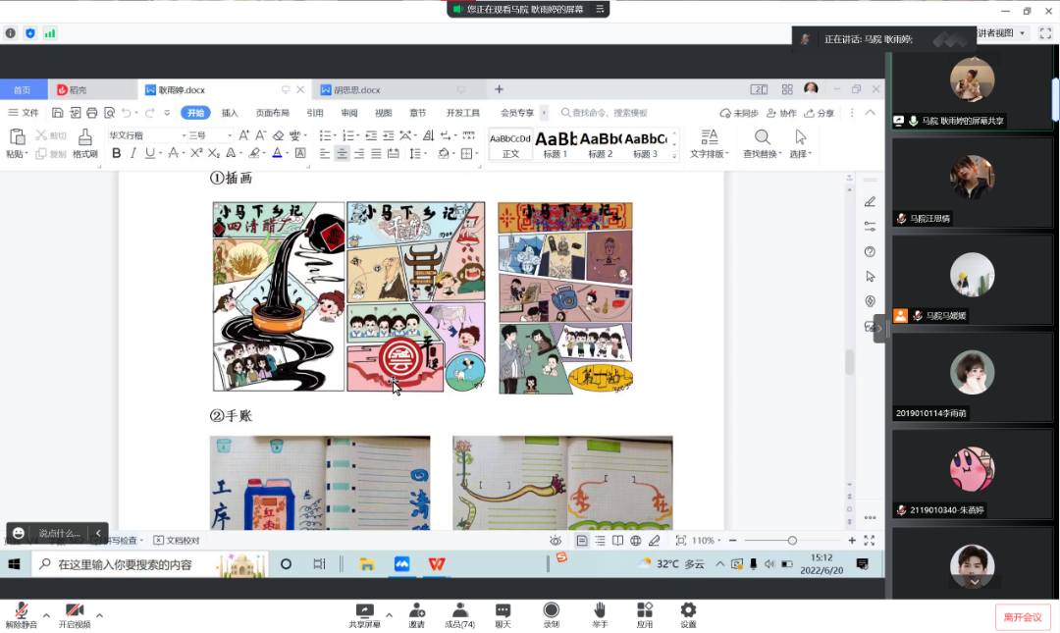1060x633 pixels.
Task: Click the increase indent icon
Action: [x=388, y=135]
